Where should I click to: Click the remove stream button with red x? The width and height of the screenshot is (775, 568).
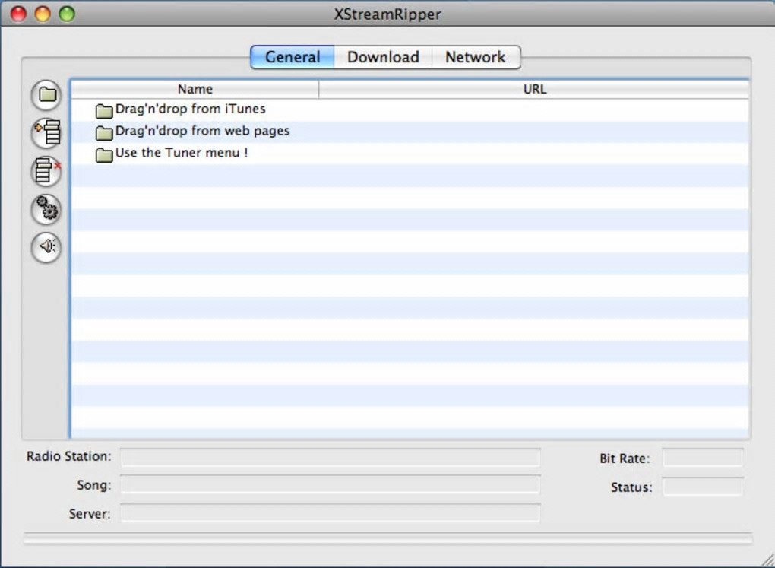point(46,171)
